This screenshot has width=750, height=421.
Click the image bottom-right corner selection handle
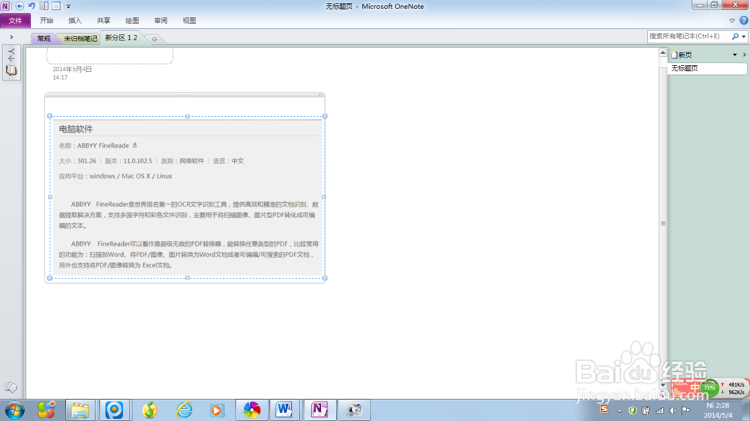click(325, 278)
